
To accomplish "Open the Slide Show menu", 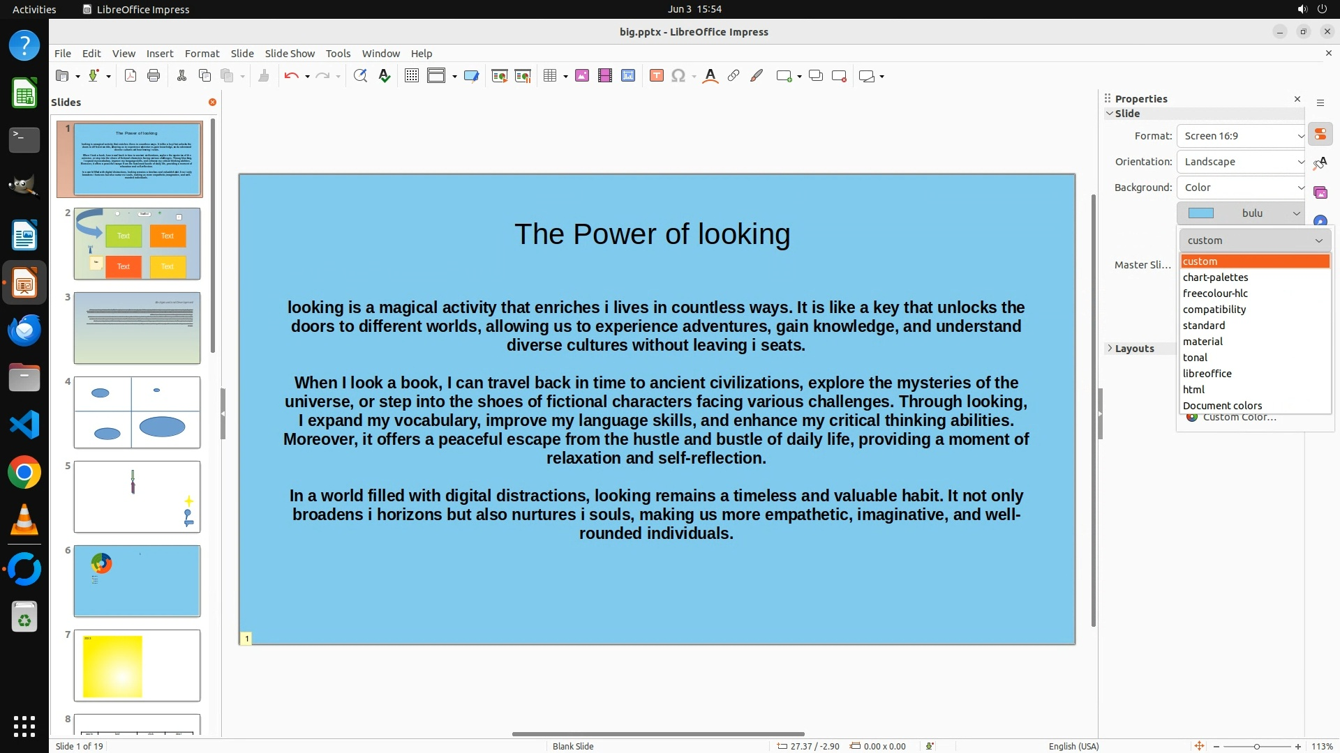I will 290,54.
